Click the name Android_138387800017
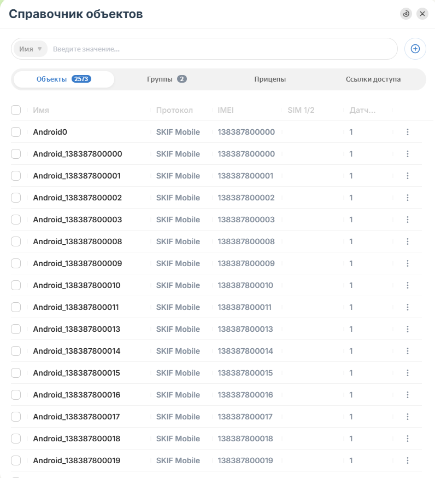This screenshot has width=435, height=478. click(77, 417)
